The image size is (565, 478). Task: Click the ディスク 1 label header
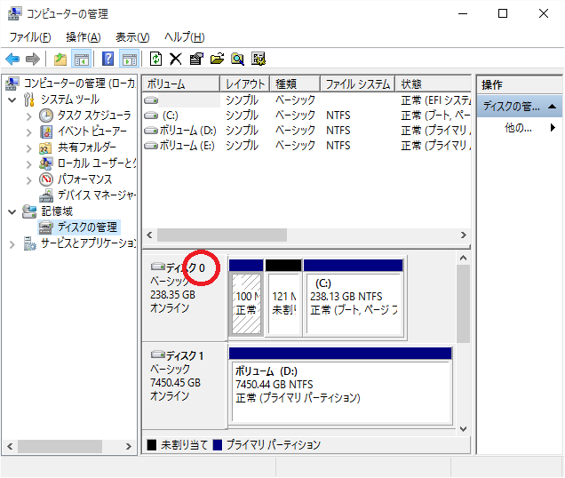tap(185, 355)
